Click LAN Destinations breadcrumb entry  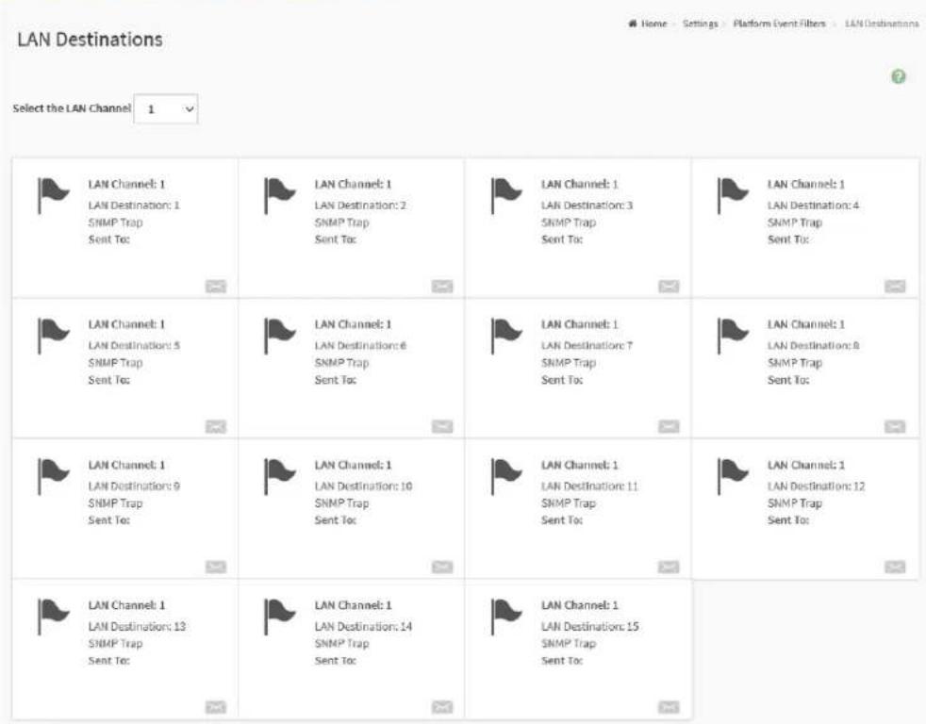point(882,24)
